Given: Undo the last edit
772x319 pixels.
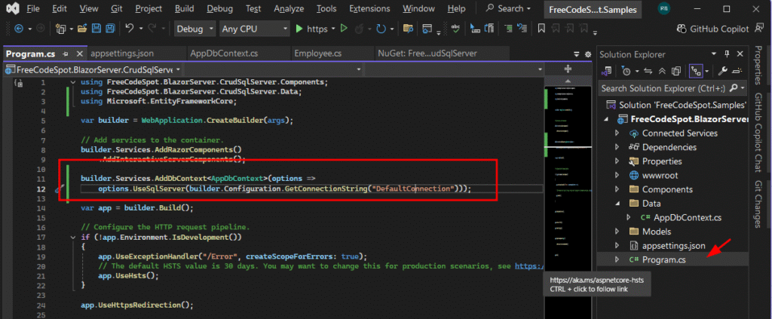Looking at the screenshot, I should click(130, 29).
